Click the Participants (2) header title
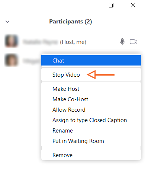Screen dimensions: 145x169 [71, 22]
